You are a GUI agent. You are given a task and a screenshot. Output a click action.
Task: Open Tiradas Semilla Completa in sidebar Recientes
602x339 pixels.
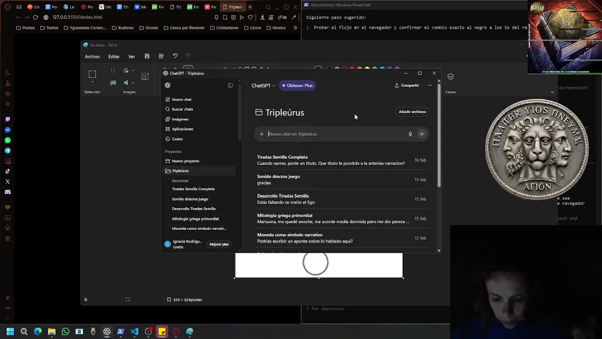coord(193,189)
